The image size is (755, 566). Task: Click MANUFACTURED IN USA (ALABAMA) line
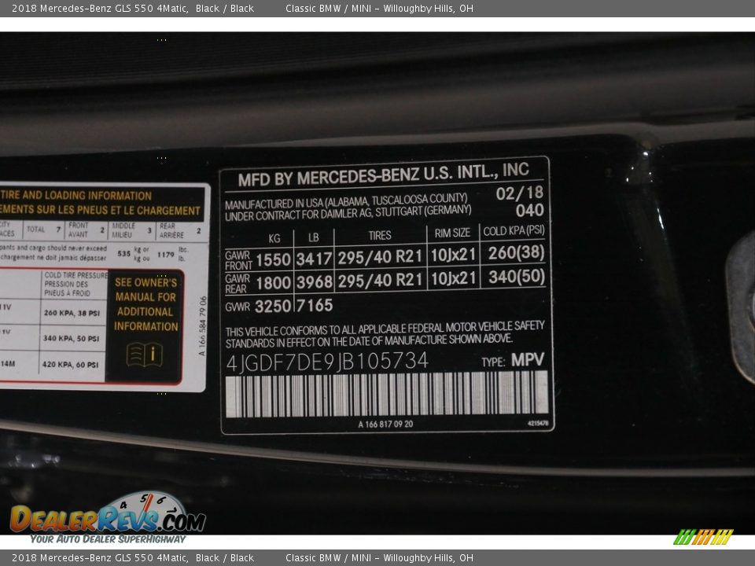[x=346, y=200]
